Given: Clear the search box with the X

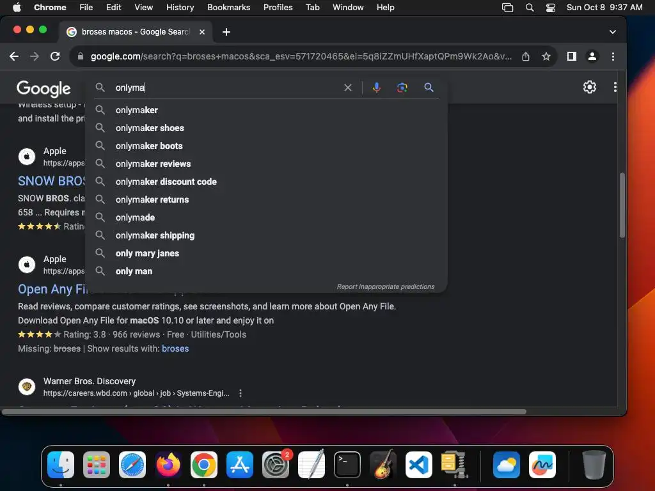Looking at the screenshot, I should 347,88.
